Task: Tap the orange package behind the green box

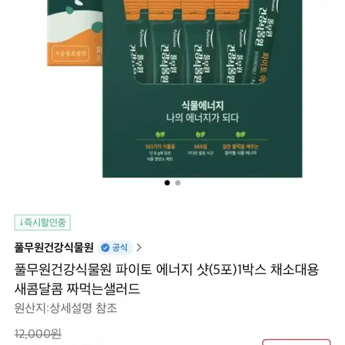Action: point(75,33)
